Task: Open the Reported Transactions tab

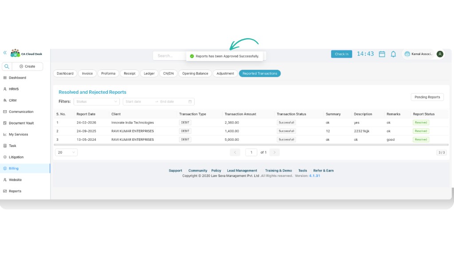Action: [259, 73]
